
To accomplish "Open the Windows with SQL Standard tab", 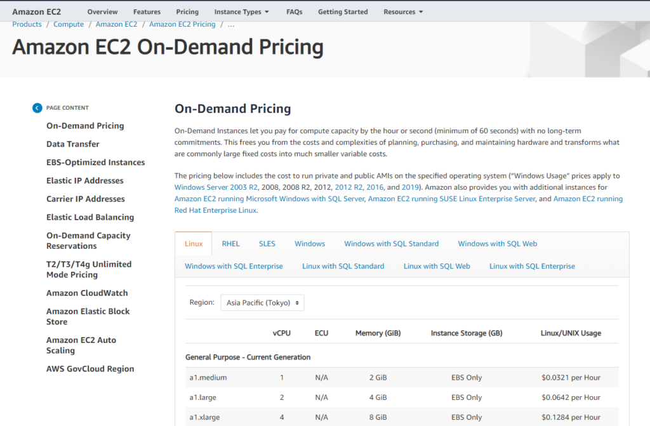I will (391, 244).
